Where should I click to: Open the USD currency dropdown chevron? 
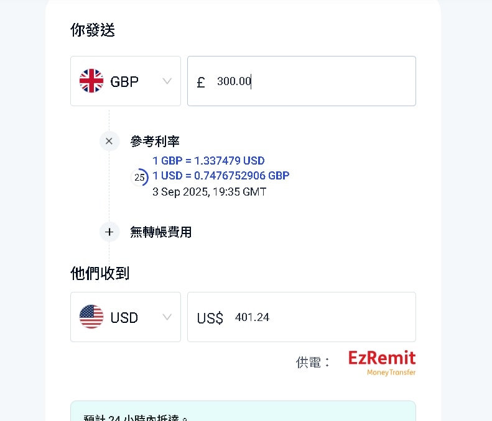167,317
